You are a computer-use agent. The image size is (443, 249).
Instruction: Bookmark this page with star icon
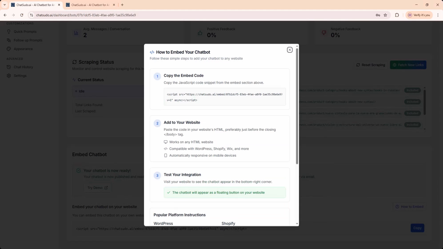(x=386, y=15)
